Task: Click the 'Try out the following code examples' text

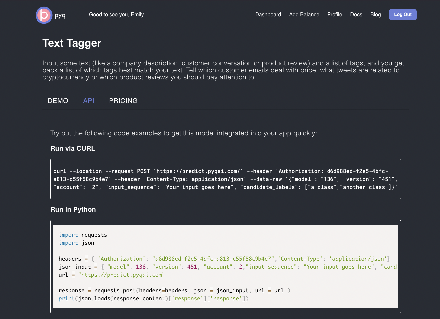Action: 183,133
